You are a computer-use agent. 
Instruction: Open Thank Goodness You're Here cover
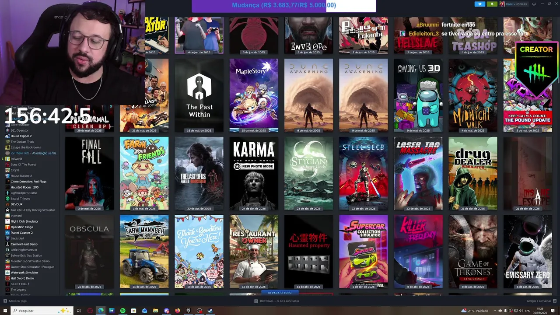[199, 252]
